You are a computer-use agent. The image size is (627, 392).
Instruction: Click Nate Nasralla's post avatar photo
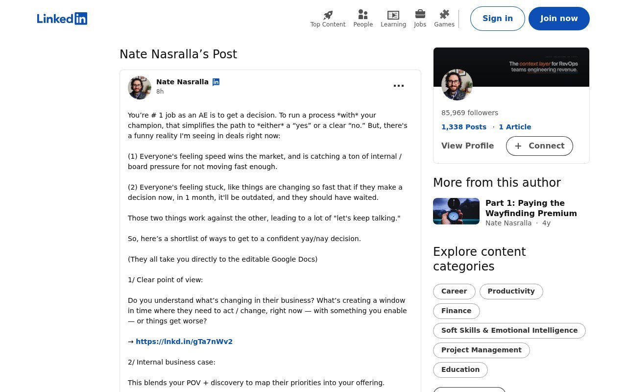pyautogui.click(x=140, y=88)
